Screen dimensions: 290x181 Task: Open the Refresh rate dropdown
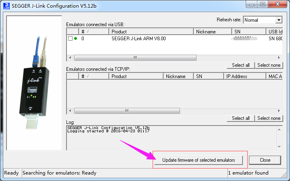tap(279, 20)
